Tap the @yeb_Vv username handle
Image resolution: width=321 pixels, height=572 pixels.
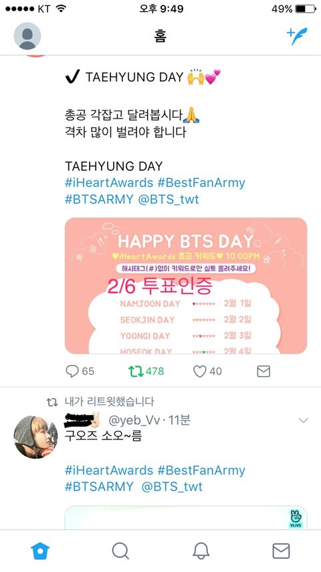tap(134, 421)
